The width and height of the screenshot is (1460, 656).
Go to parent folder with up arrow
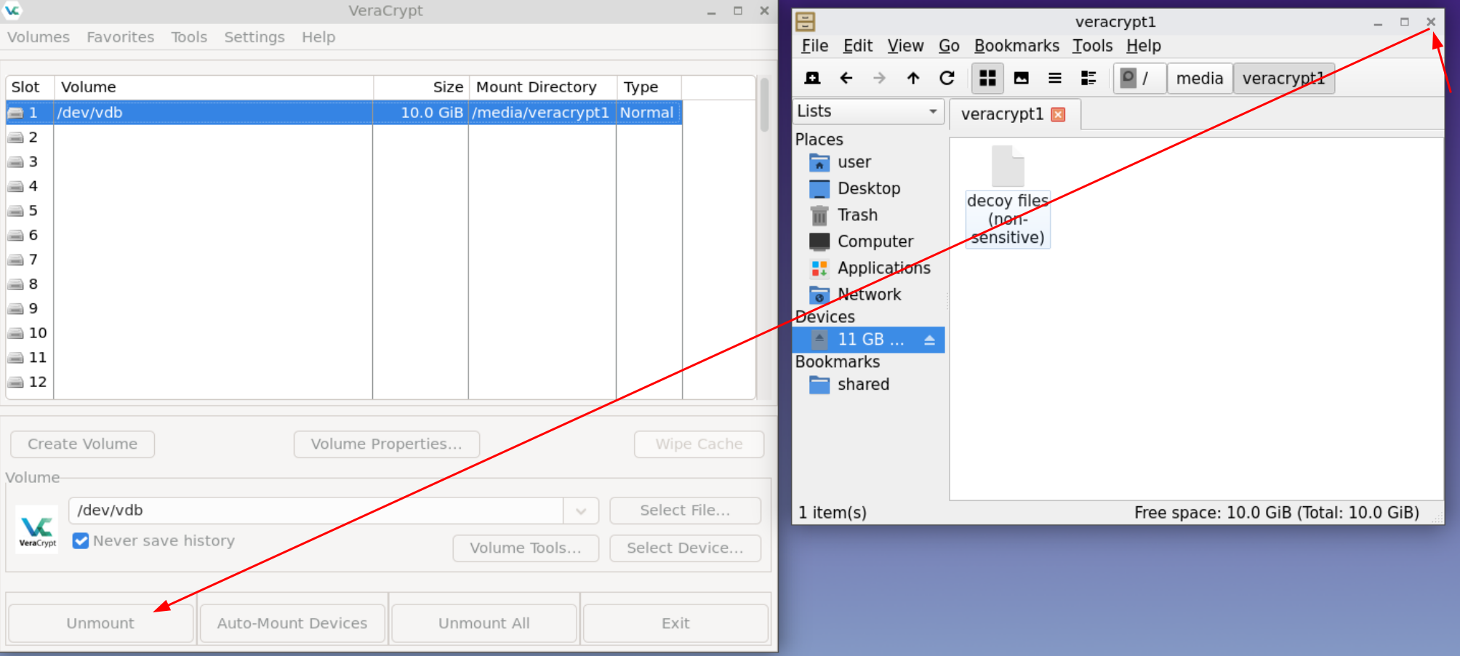913,78
